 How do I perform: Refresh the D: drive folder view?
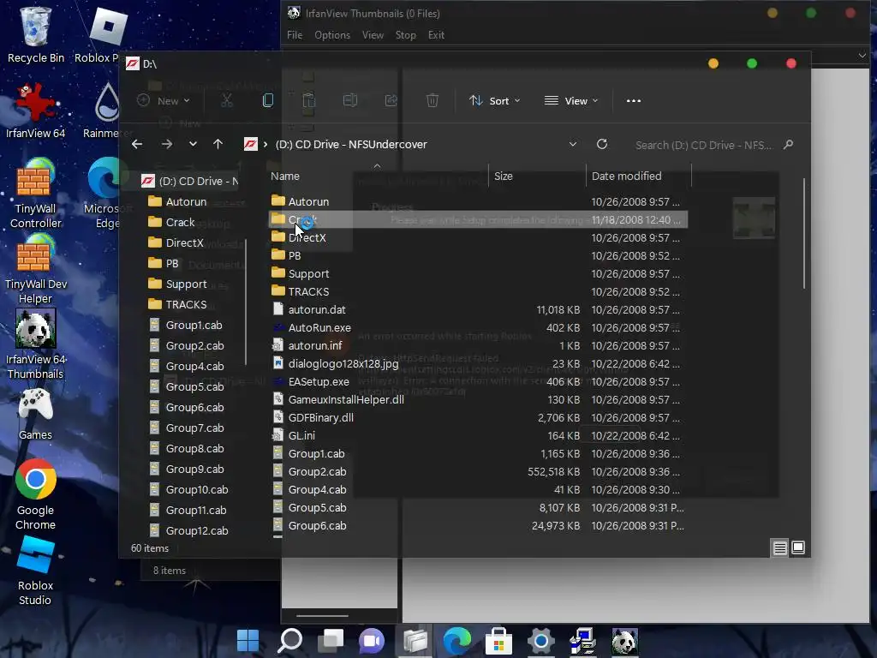(x=602, y=144)
